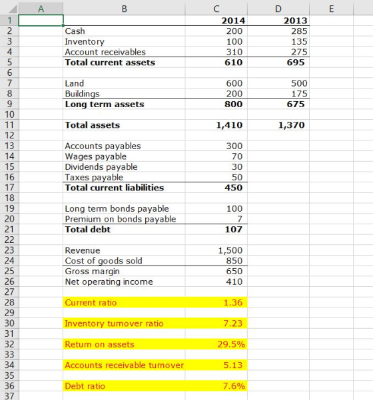
Task: Select Accounts receivable turnover value 5.13
Action: pos(216,365)
